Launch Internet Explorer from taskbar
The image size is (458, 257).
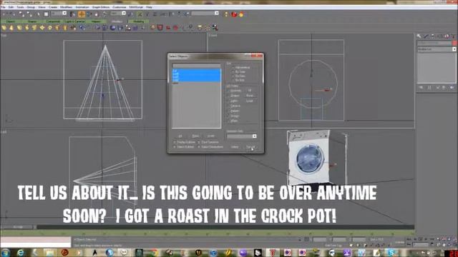pos(21,252)
